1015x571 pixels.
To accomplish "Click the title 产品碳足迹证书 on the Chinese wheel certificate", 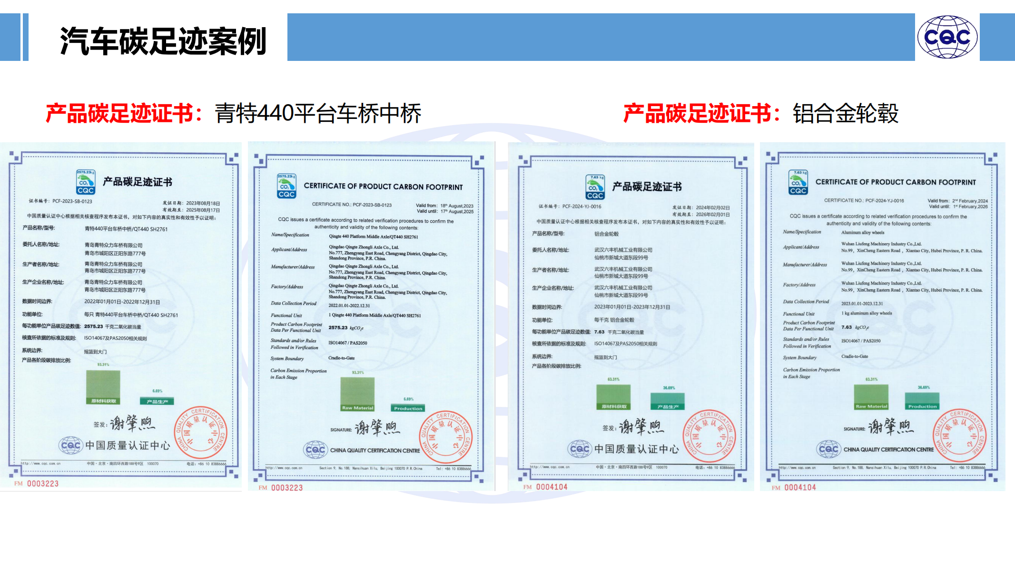I will click(647, 187).
